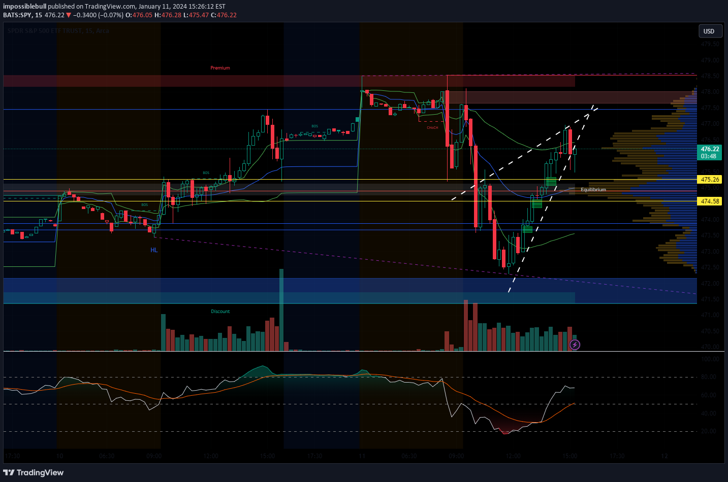The image size is (728, 482).
Task: Click the red Premium zone label
Action: pyautogui.click(x=220, y=68)
